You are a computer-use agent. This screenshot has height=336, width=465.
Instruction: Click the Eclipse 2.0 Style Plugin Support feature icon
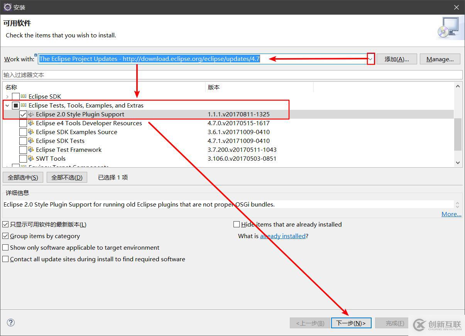31,114
